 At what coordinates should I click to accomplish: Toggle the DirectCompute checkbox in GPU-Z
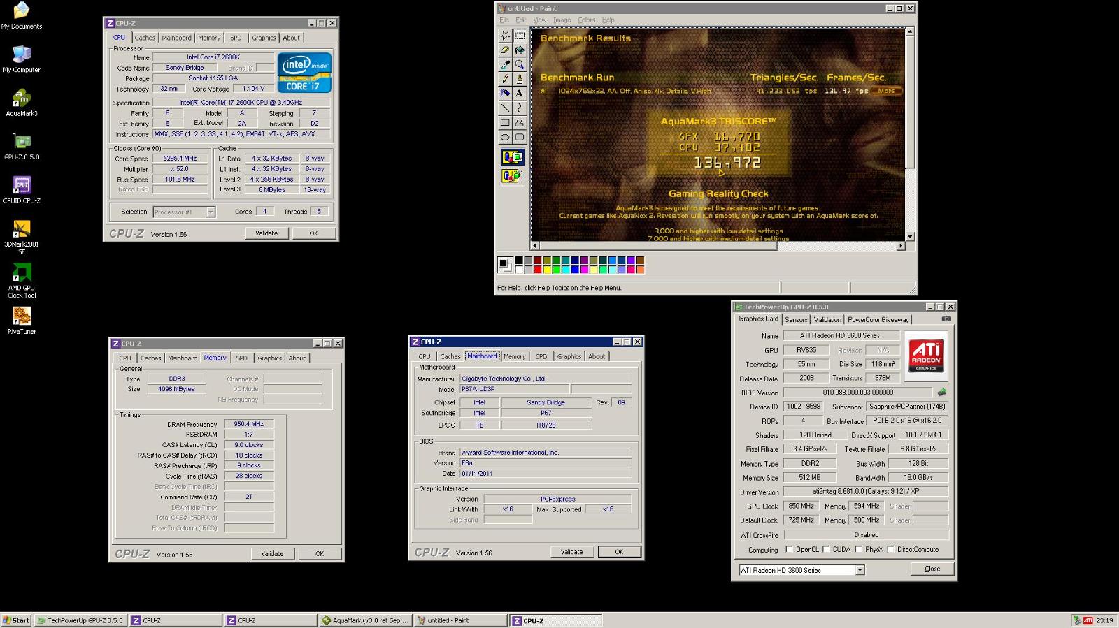point(890,549)
